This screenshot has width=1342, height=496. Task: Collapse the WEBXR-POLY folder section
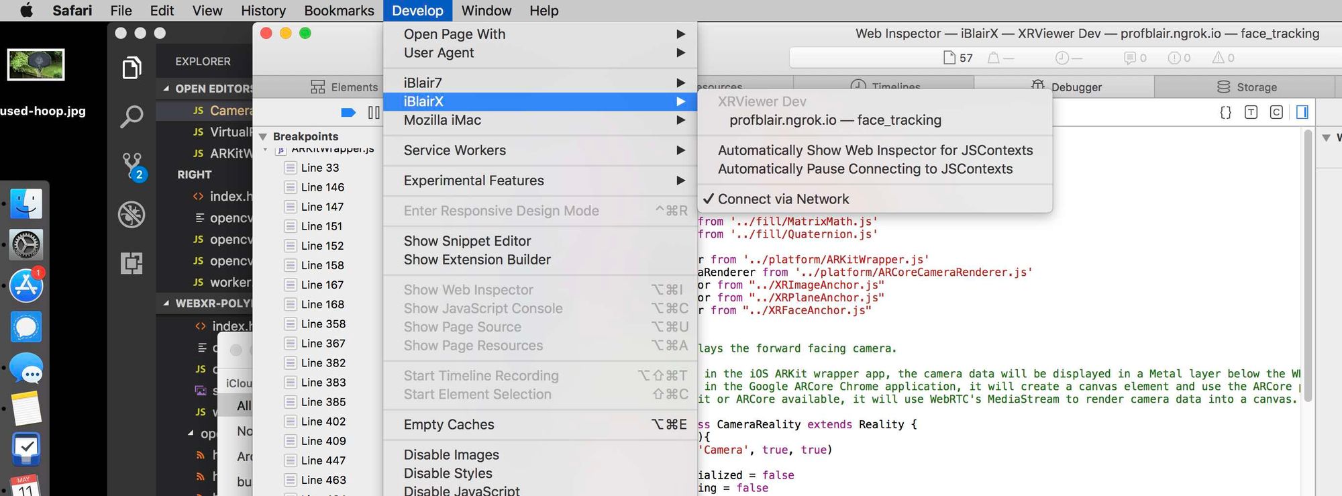[x=166, y=303]
